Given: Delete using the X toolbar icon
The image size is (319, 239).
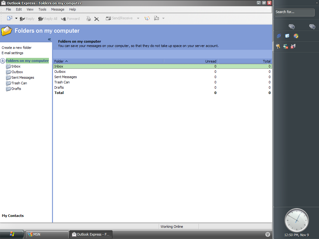Looking at the screenshot, I should pos(97,19).
